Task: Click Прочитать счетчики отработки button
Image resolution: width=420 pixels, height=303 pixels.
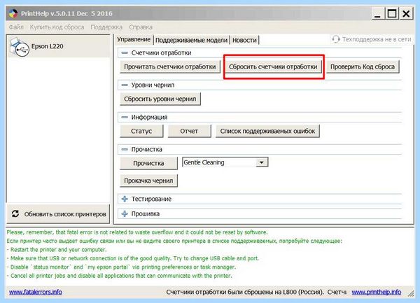Action: tap(170, 66)
